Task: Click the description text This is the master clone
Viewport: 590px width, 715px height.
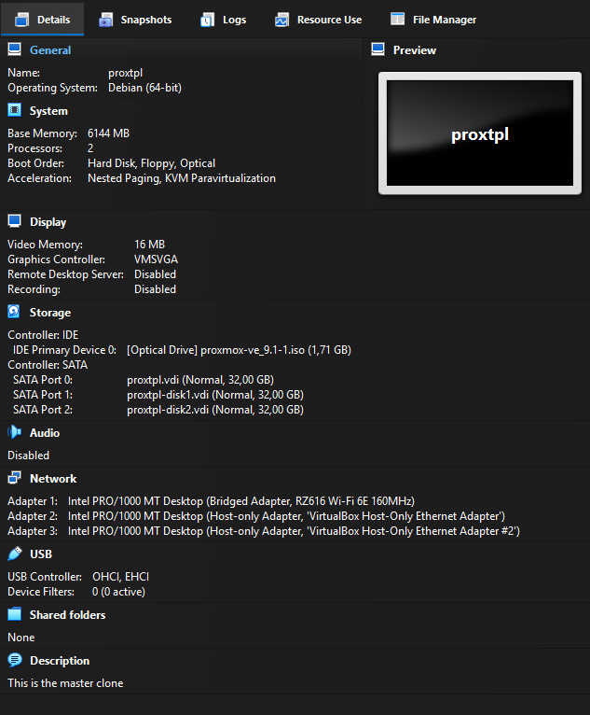Action: pos(65,683)
